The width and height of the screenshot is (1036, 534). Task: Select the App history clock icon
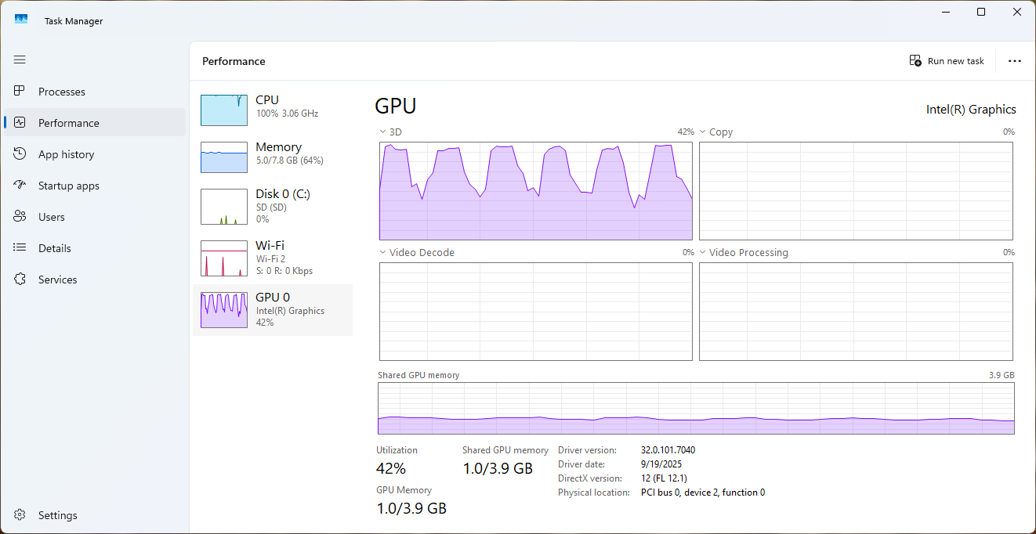point(20,154)
